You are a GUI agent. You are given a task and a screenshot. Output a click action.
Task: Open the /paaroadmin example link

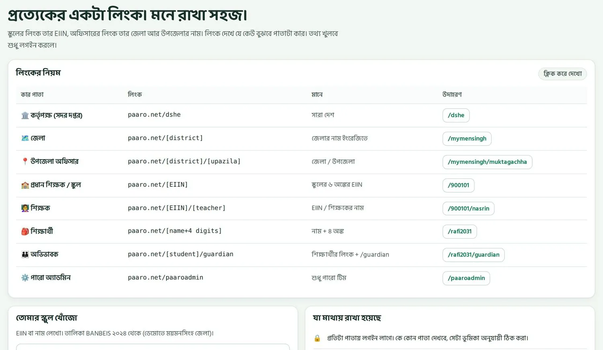(466, 278)
